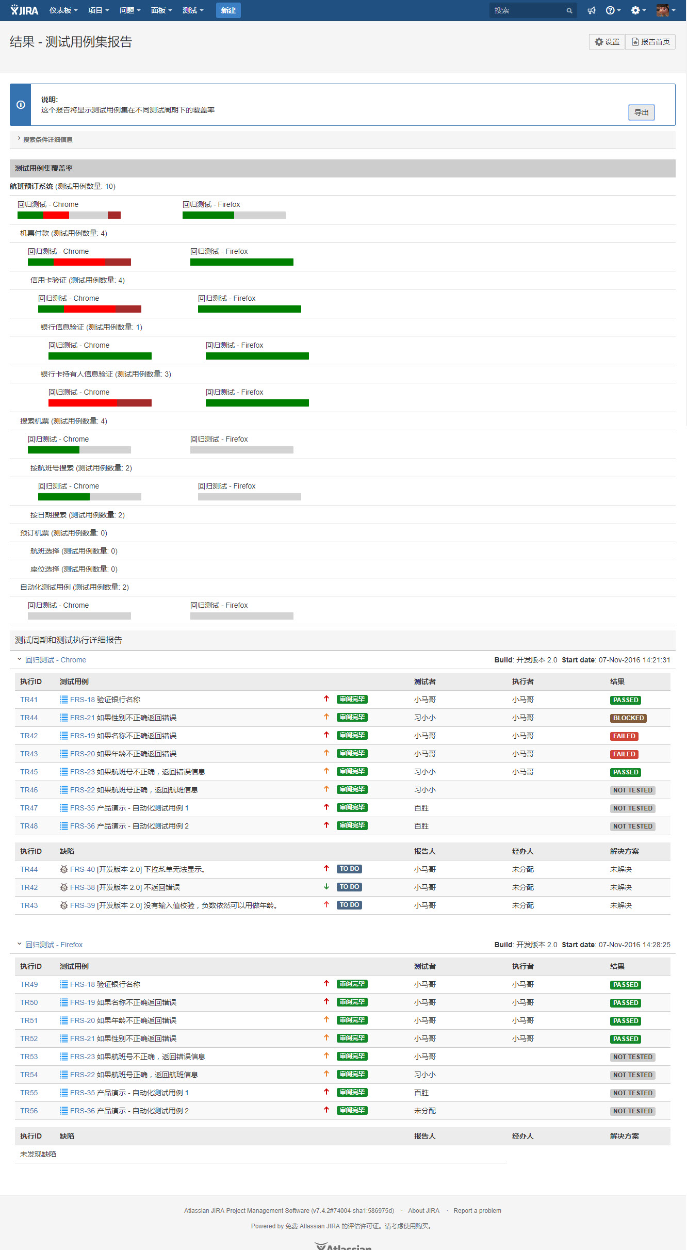The width and height of the screenshot is (687, 1250).
Task: Open defect FRS-39 link
Action: click(83, 905)
